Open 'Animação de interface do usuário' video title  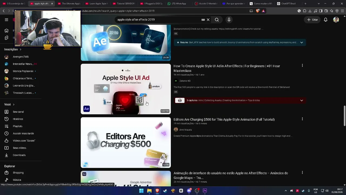[x=231, y=175]
